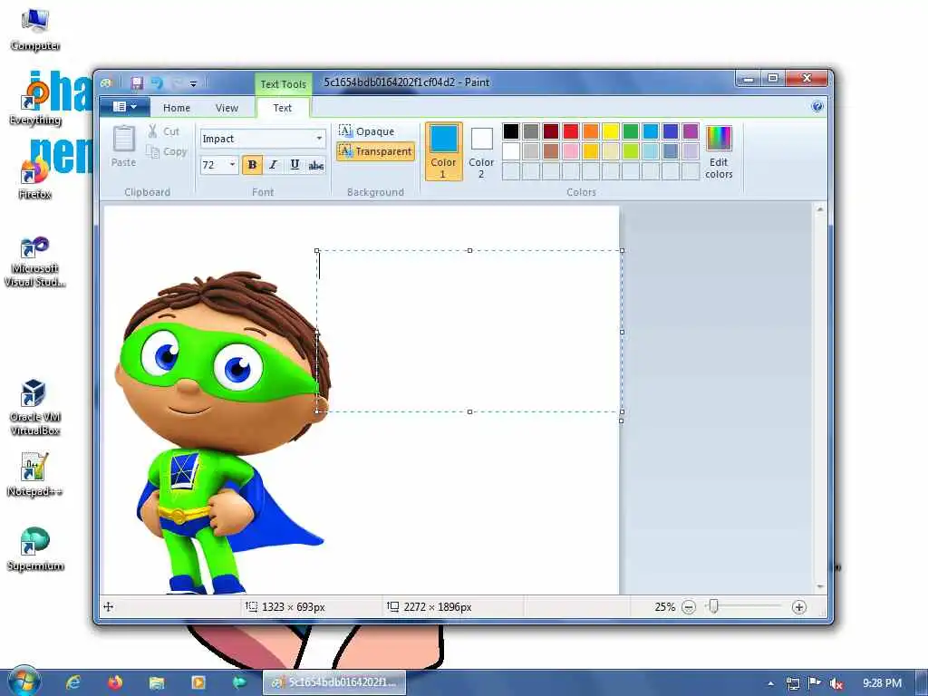This screenshot has height=696, width=928.
Task: Open Oracle VM VirtualBox desktop shortcut
Action: [35, 407]
